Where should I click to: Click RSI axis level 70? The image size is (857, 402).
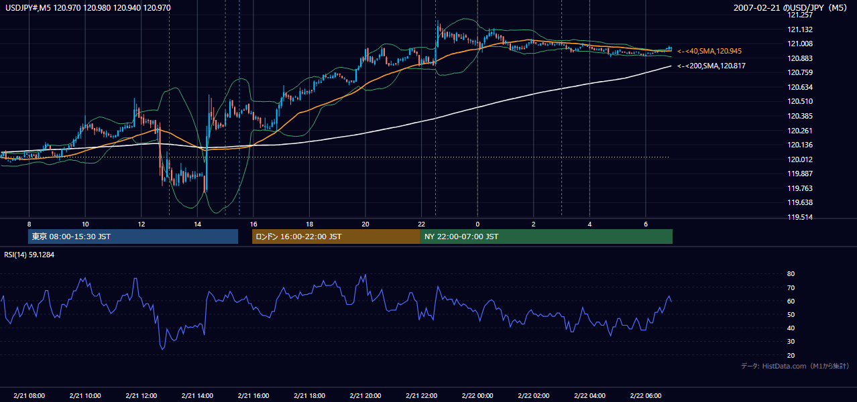[x=791, y=287]
